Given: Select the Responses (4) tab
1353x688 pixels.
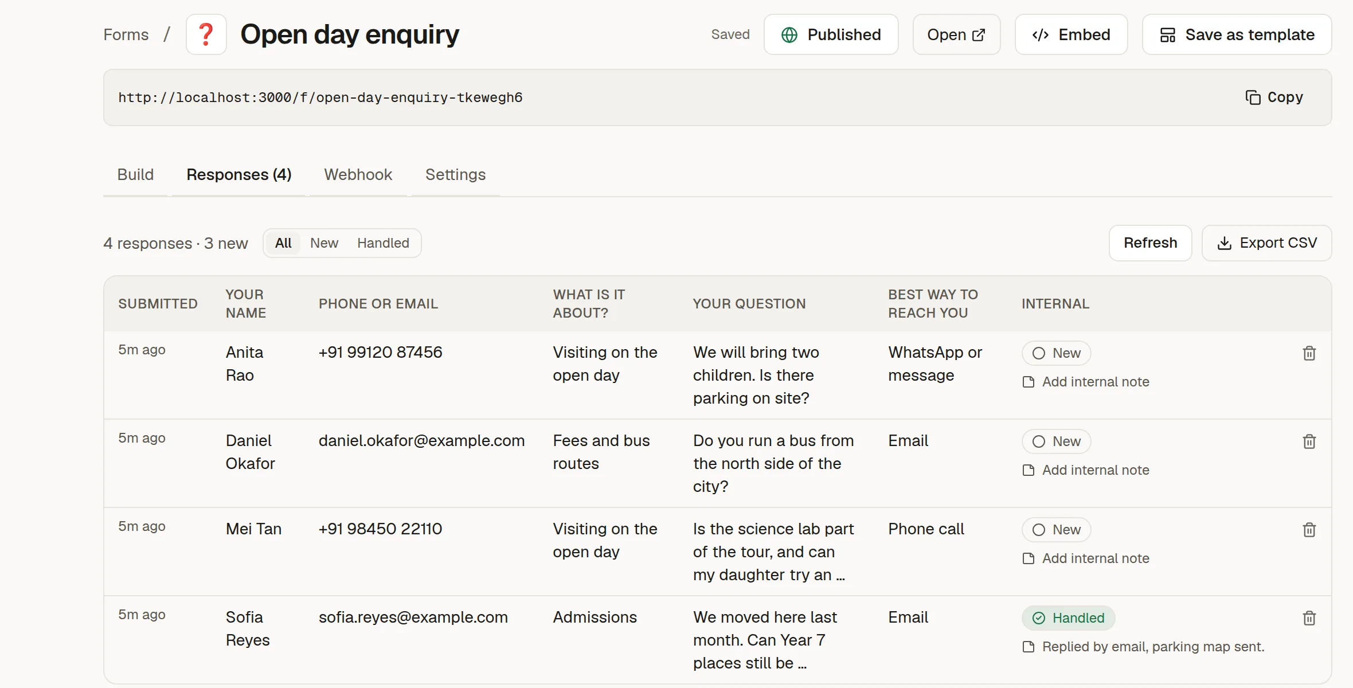Looking at the screenshot, I should point(239,174).
